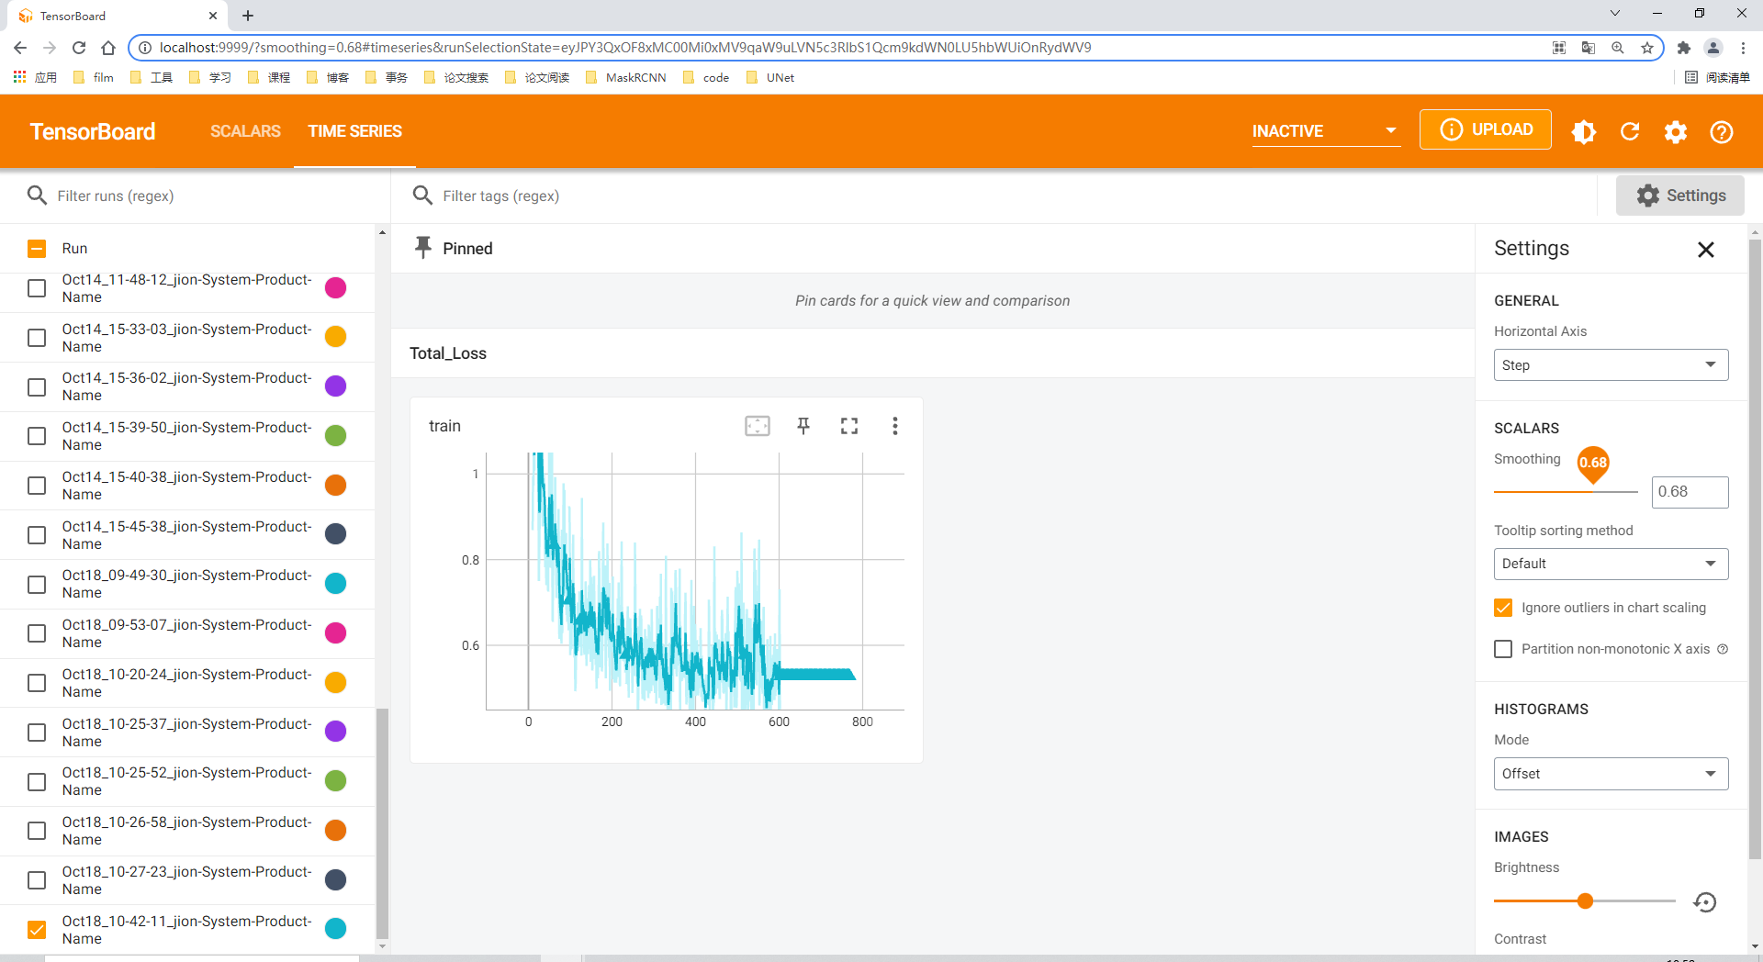Reload TensorBoard data with refresh icon

point(1630,131)
